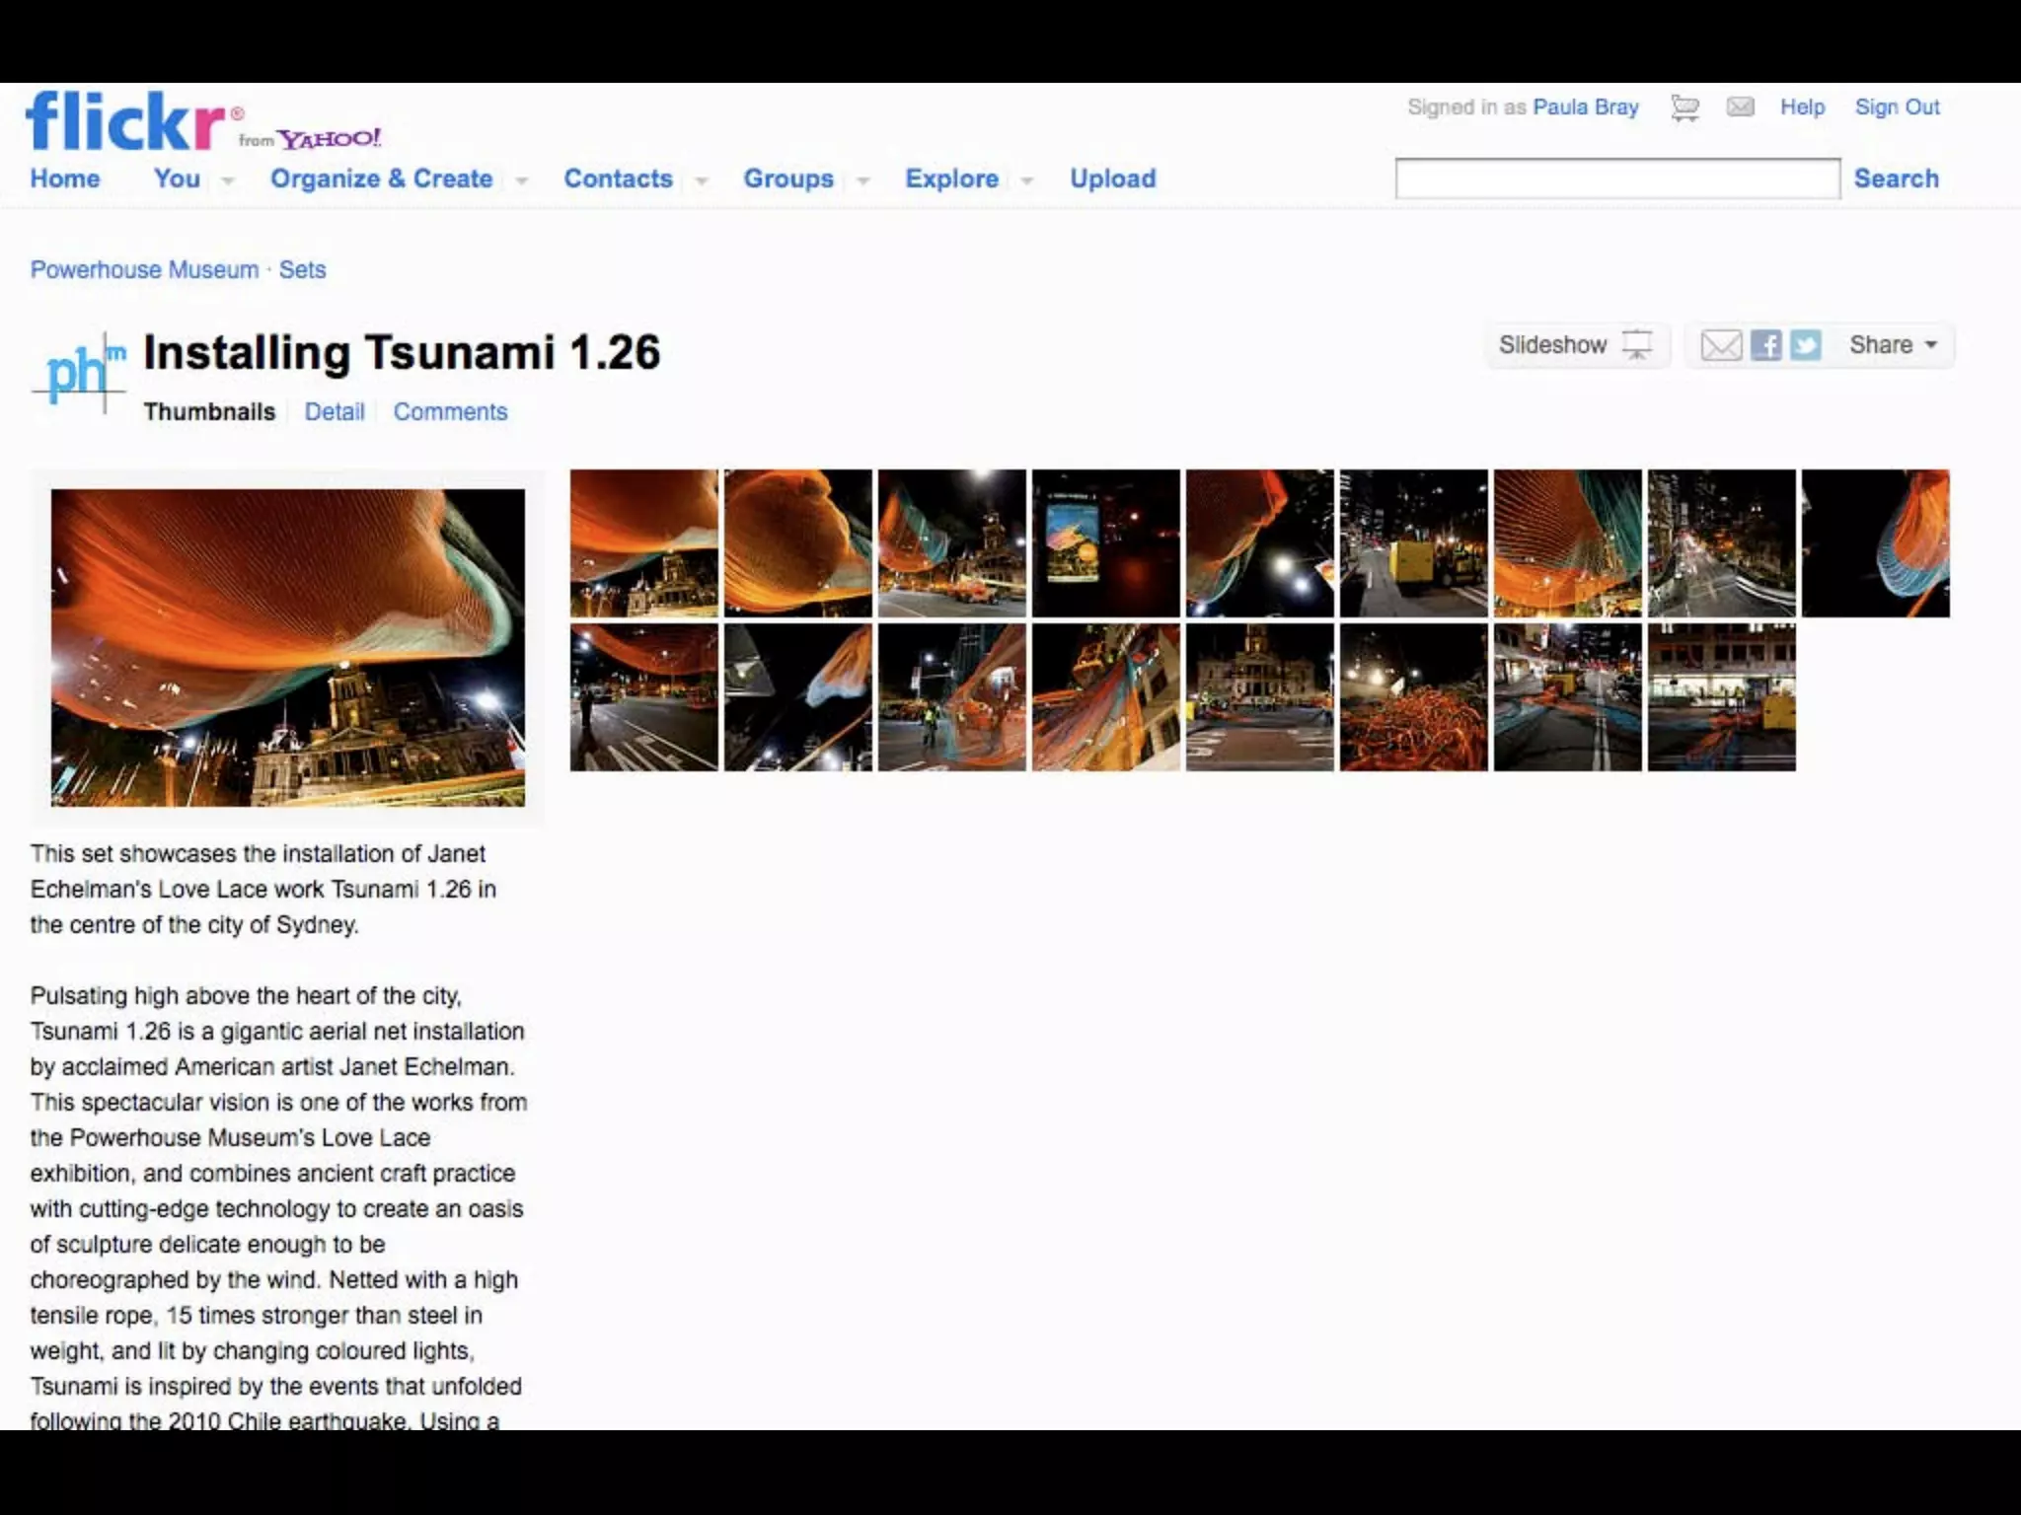Open the mail envelope icon near Help

tap(1740, 107)
